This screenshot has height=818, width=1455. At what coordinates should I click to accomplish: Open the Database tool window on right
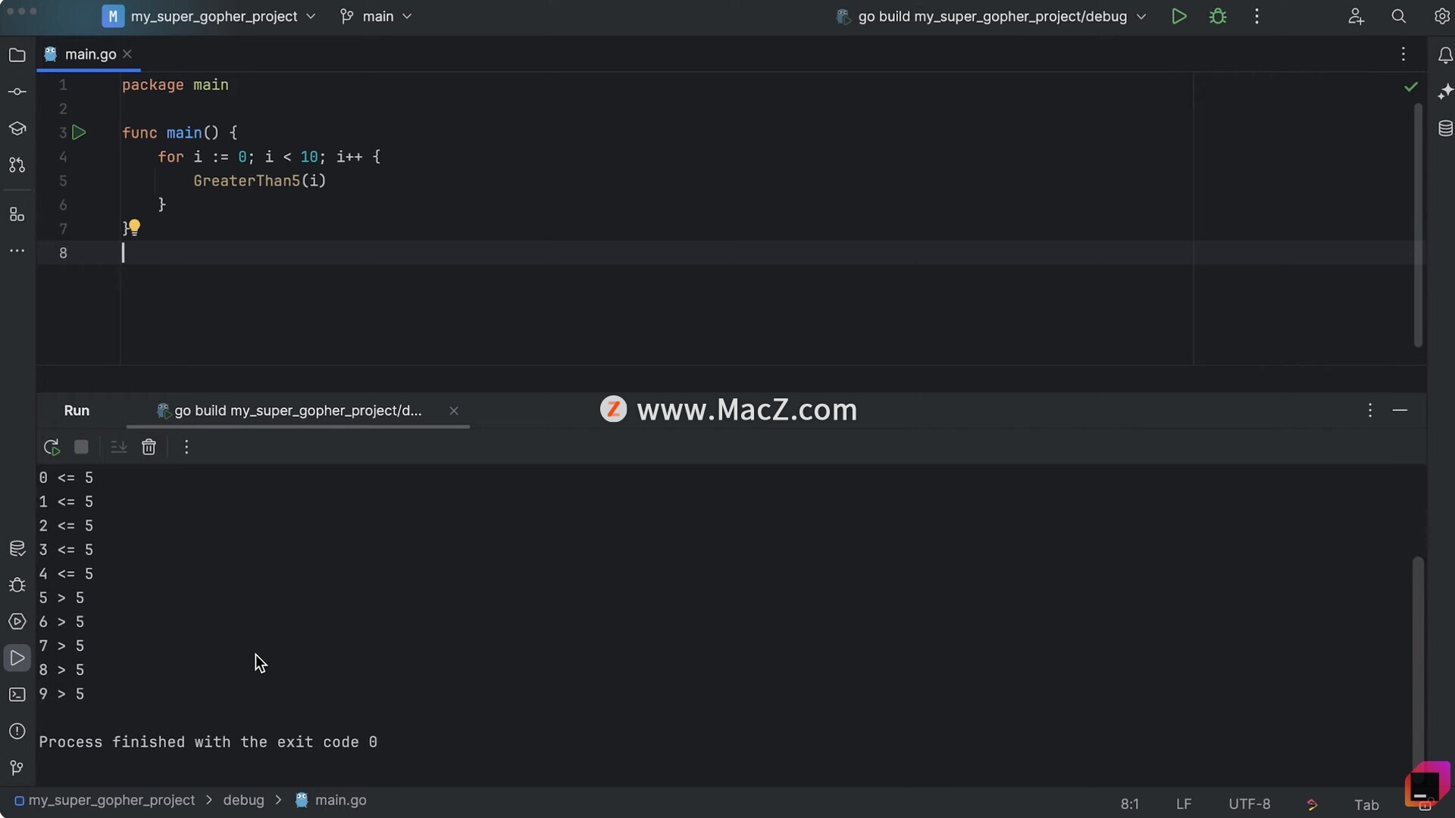(x=1445, y=128)
